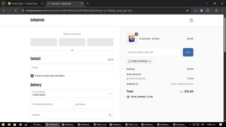
Task: Open the notification center icon
Action: [220, 125]
